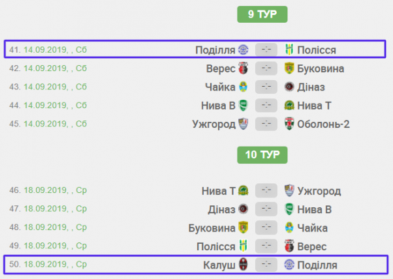Click Nyva T crest in match 44

289,105
